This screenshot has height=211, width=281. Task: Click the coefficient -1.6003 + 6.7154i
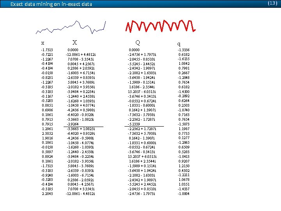81,73
